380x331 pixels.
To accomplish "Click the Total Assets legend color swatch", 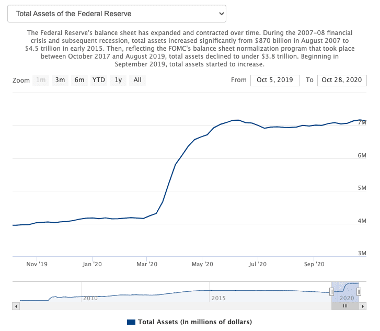I will [131, 322].
